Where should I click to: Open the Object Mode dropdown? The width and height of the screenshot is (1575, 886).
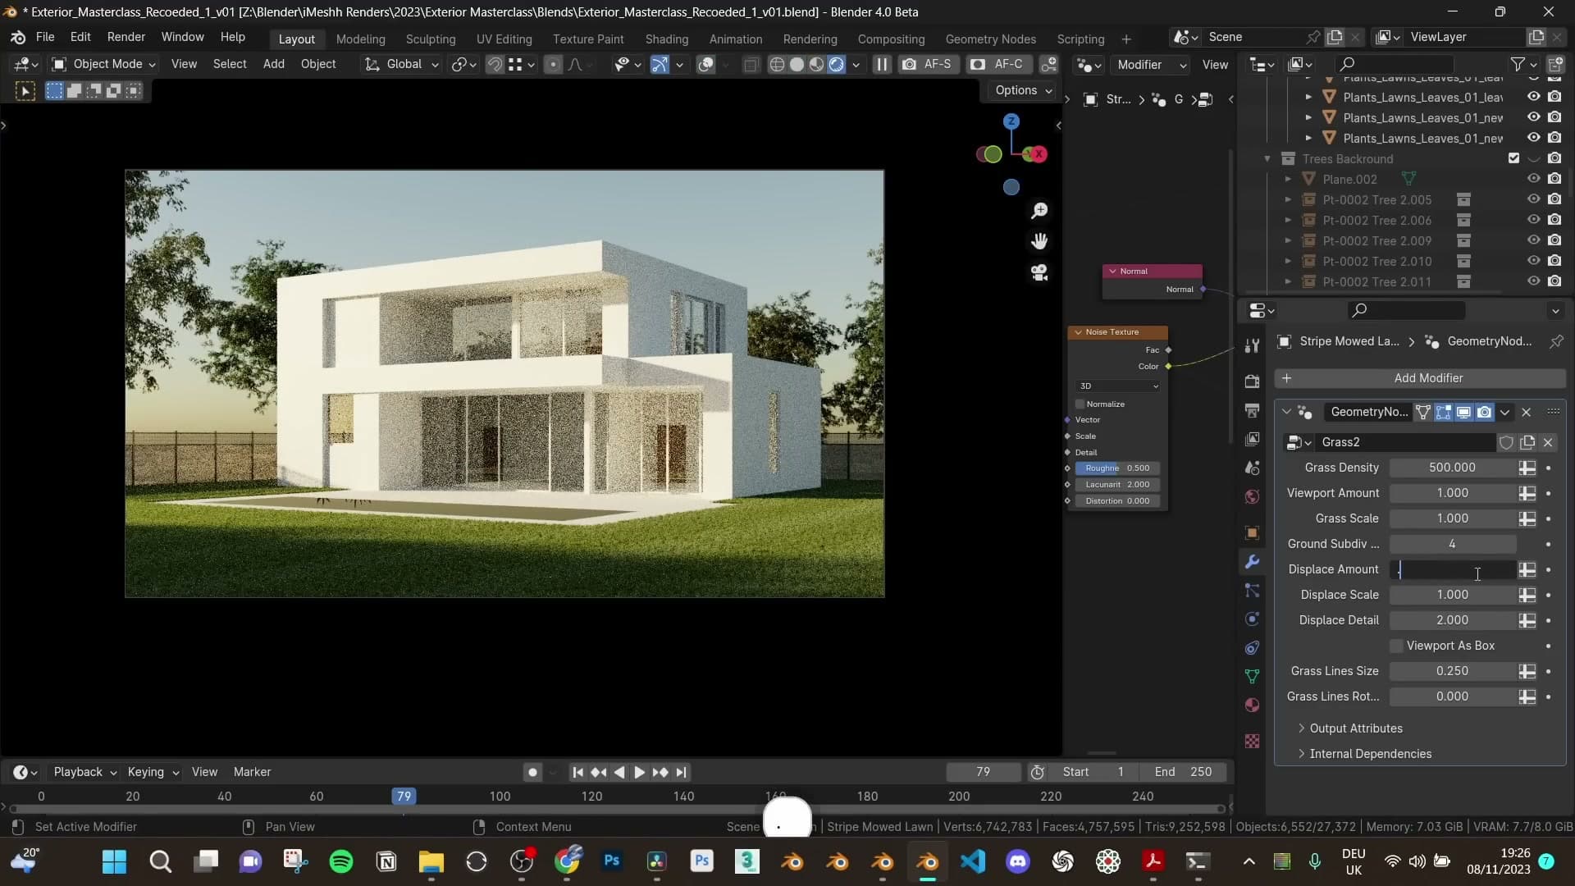pos(103,64)
